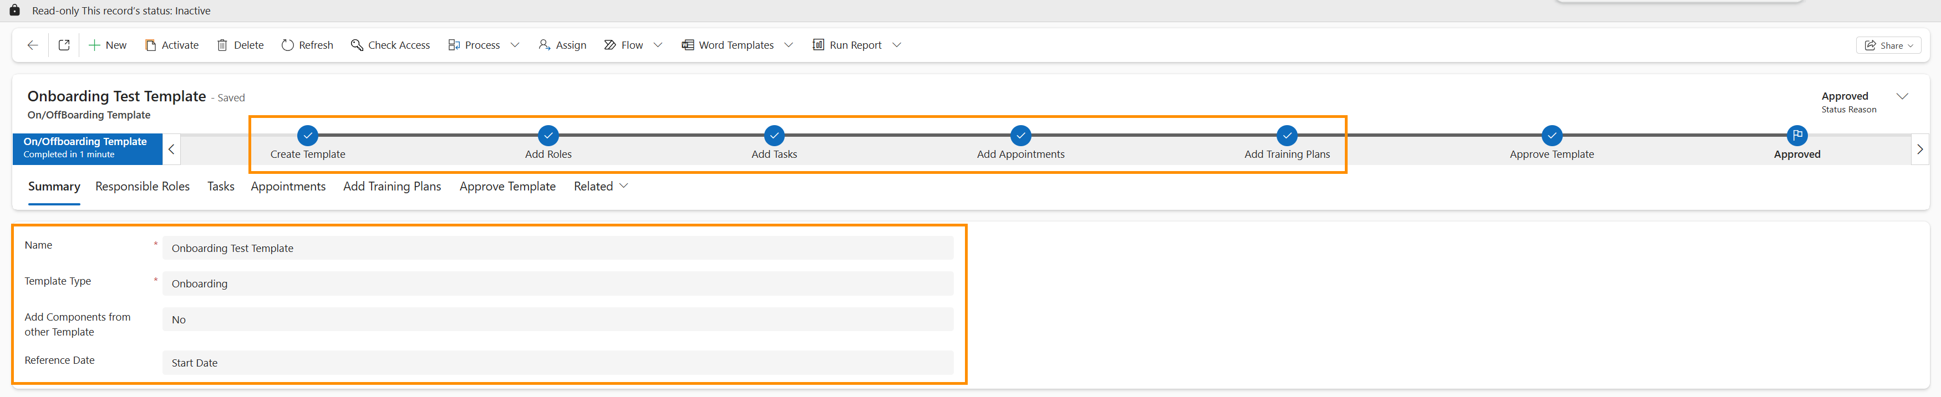The image size is (1941, 397).
Task: Click the Name input field
Action: 557,248
